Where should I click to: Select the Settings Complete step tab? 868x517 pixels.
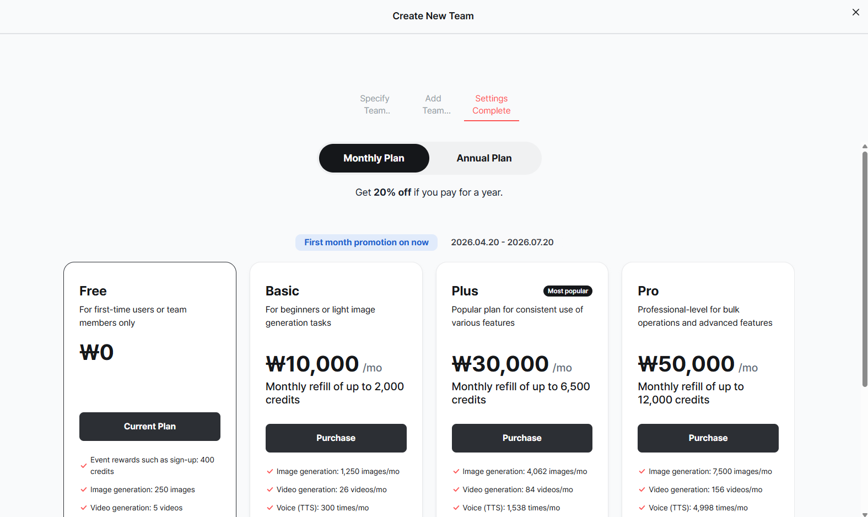pyautogui.click(x=492, y=105)
